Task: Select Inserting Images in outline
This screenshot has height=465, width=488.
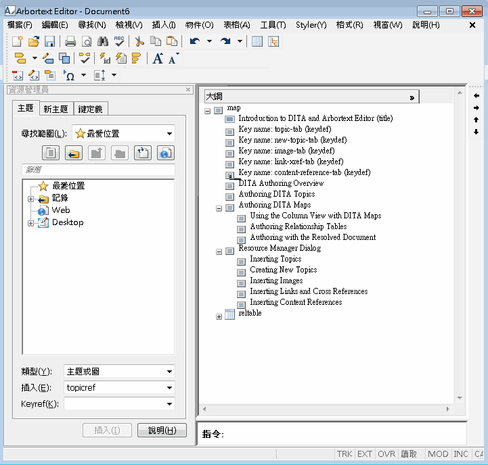Action: (x=276, y=280)
